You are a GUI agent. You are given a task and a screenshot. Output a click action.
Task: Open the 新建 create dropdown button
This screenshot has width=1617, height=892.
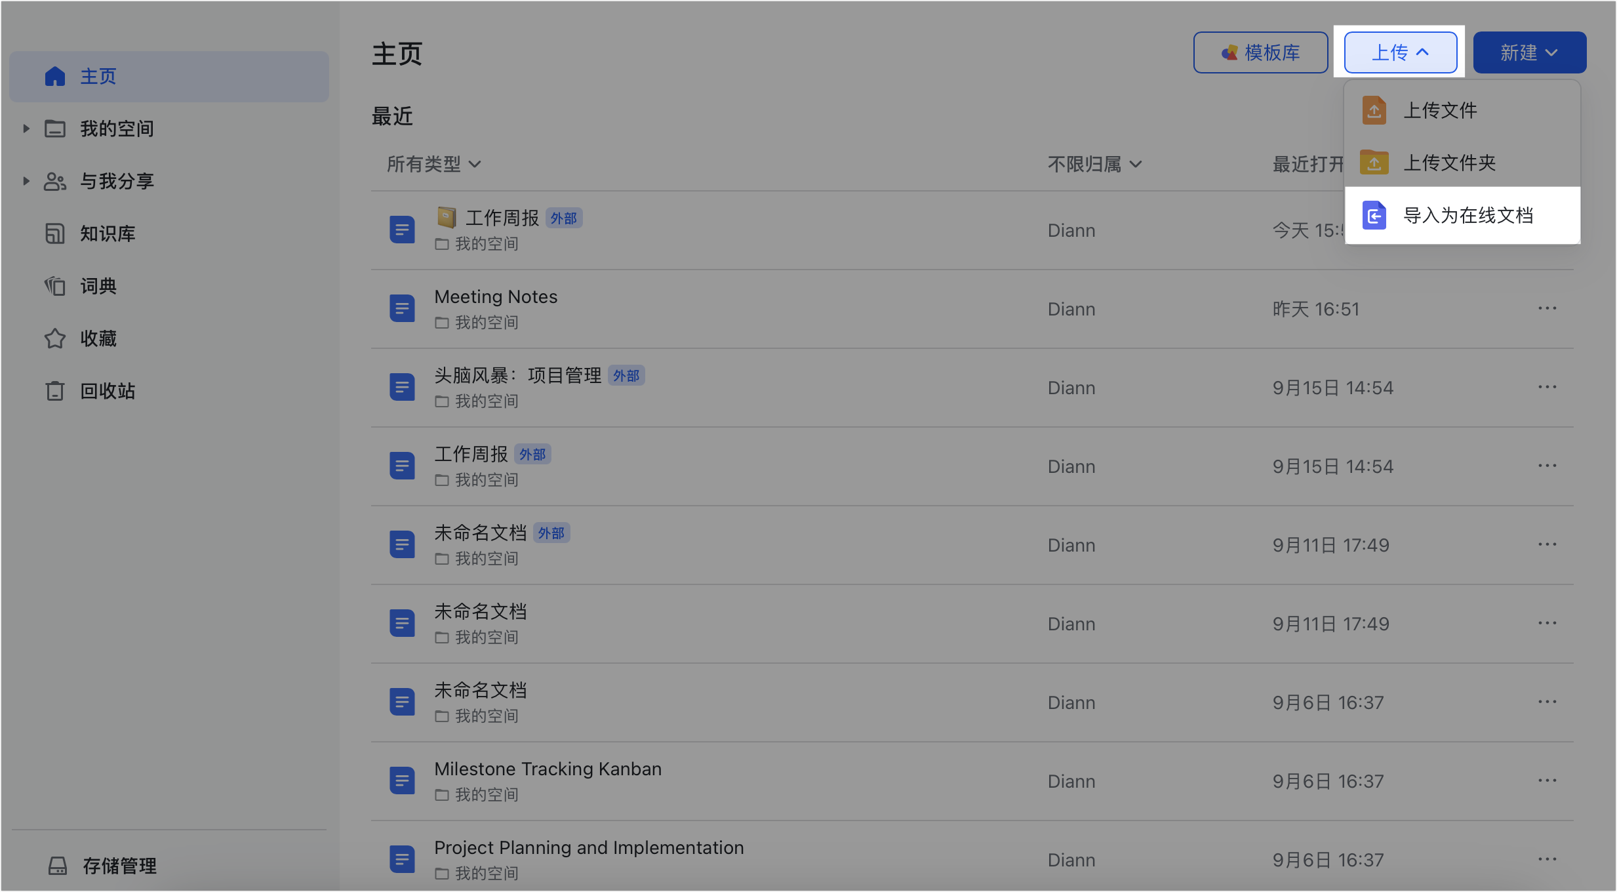pyautogui.click(x=1528, y=52)
